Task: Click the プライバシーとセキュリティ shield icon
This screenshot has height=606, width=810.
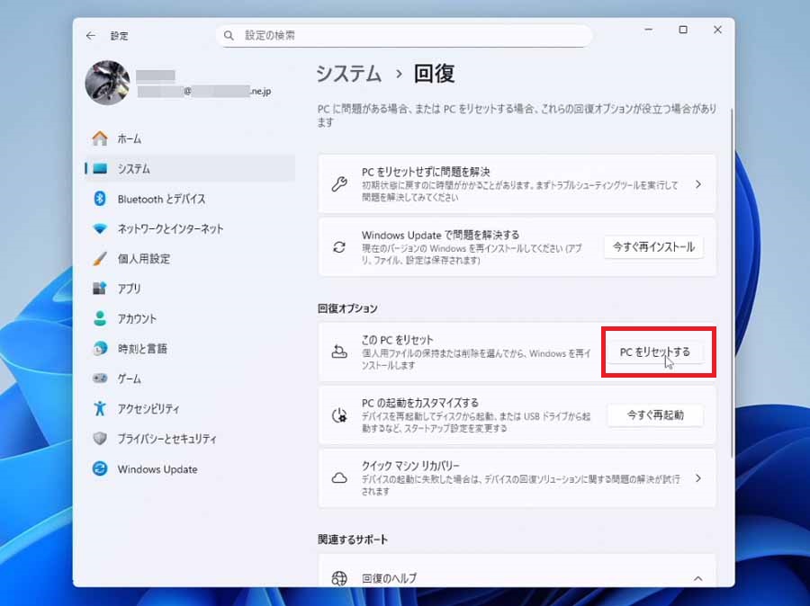Action: point(100,439)
